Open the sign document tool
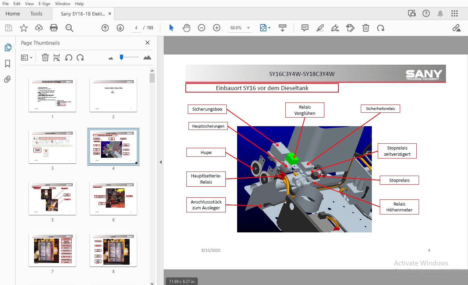 pos(335,28)
